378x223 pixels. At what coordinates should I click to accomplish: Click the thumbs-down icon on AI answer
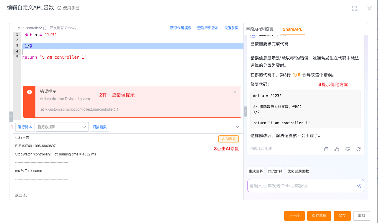[x=348, y=149]
